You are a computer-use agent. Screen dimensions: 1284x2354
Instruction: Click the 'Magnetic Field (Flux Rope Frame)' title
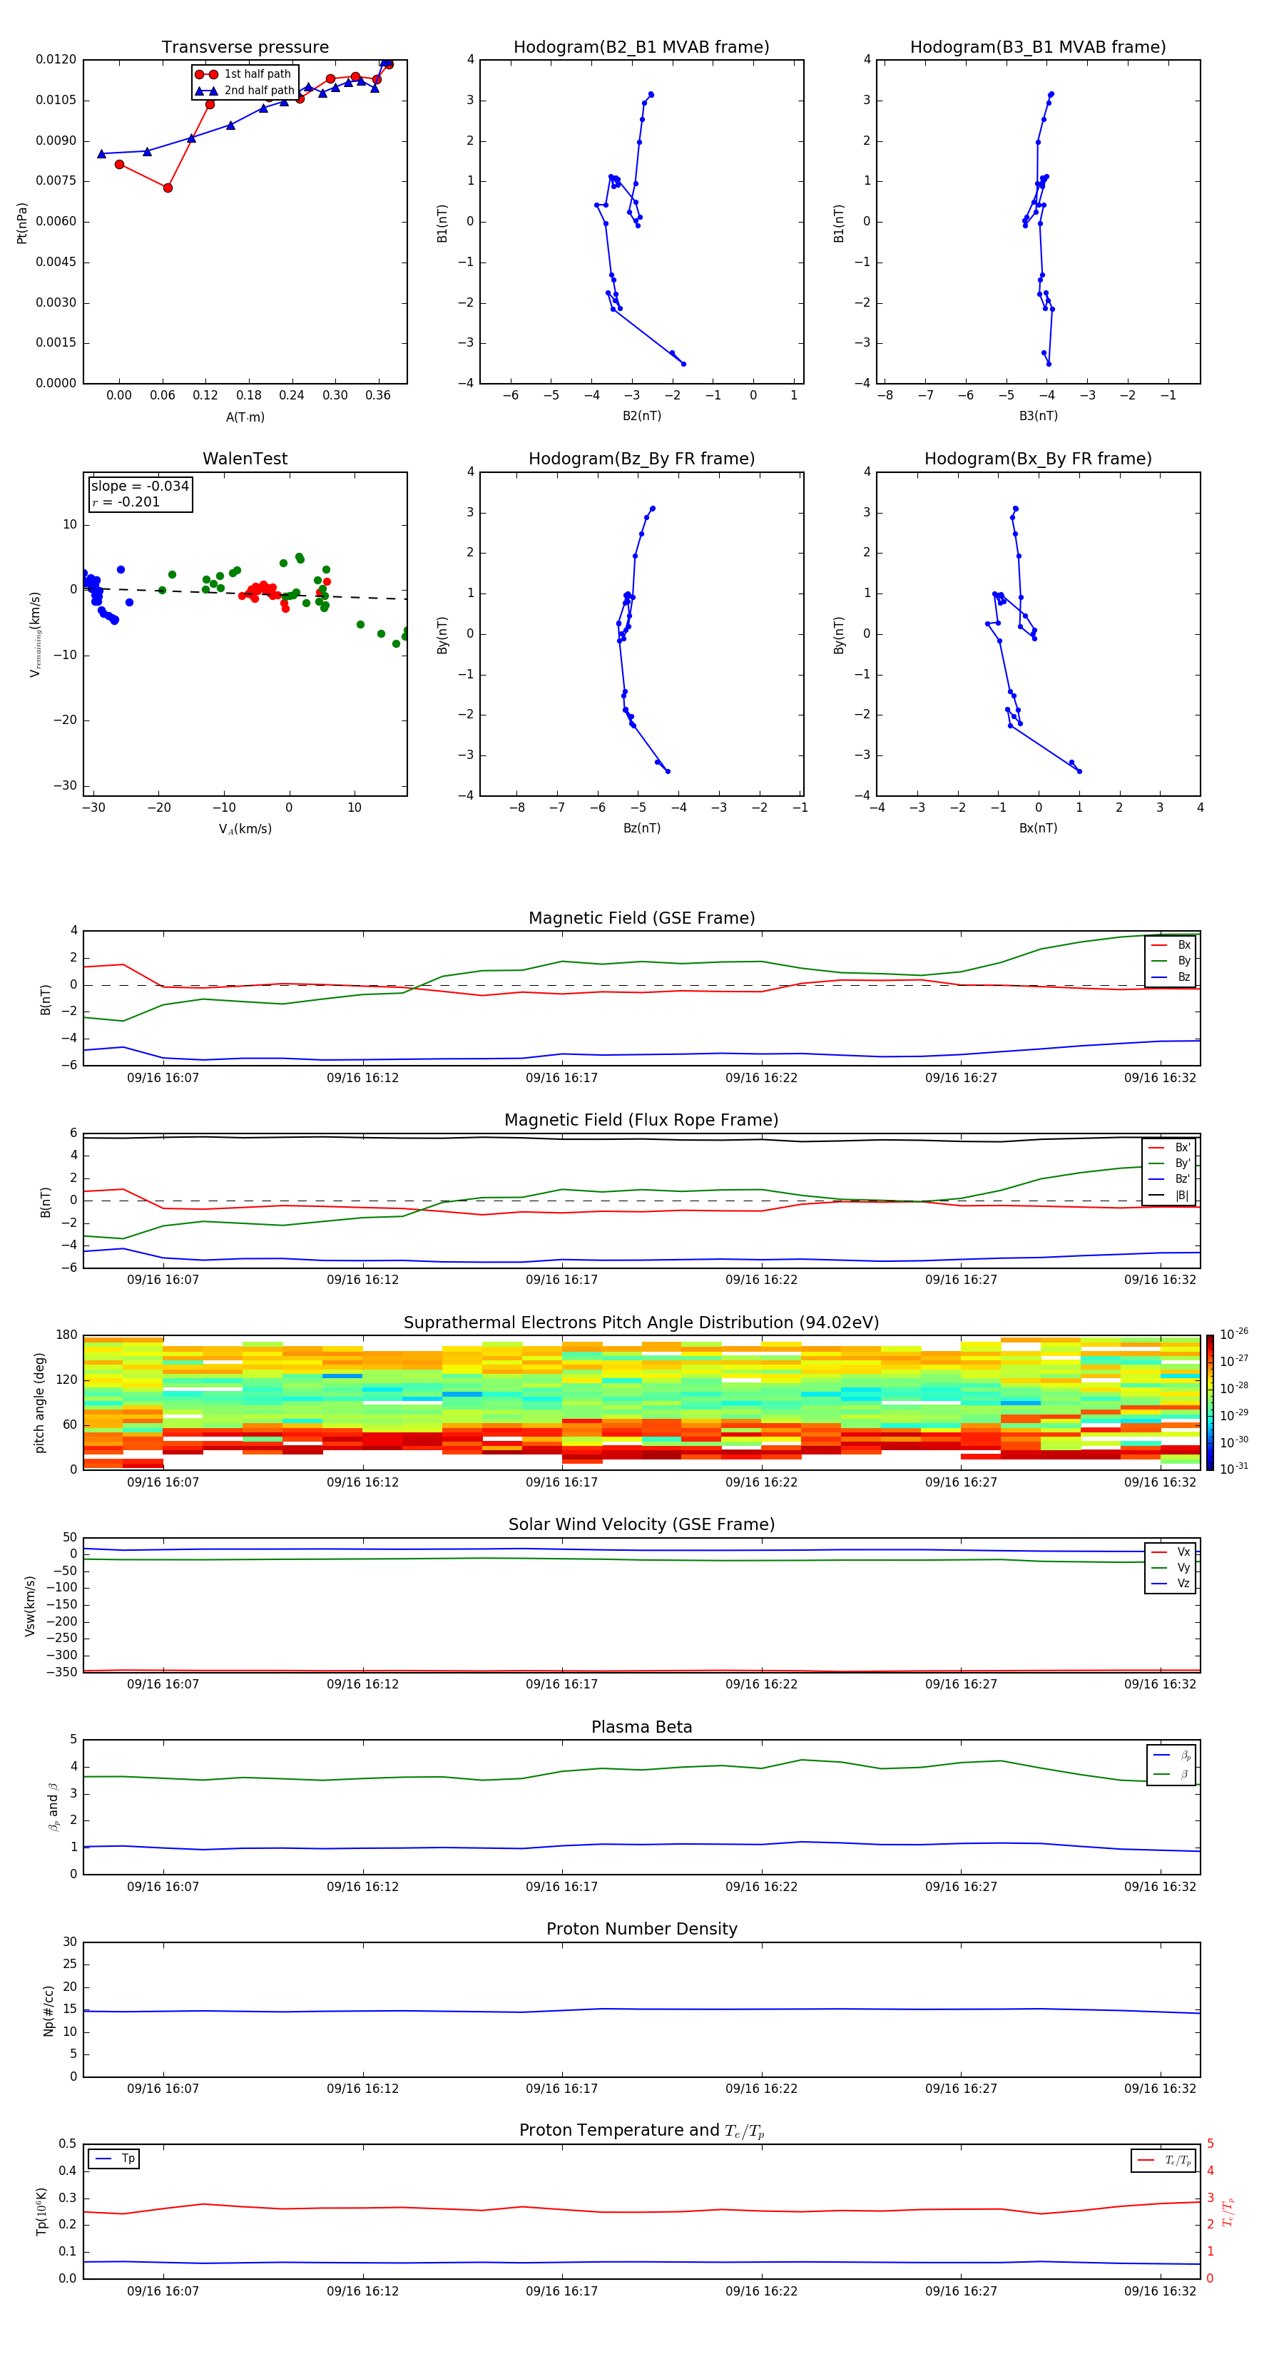[641, 1121]
